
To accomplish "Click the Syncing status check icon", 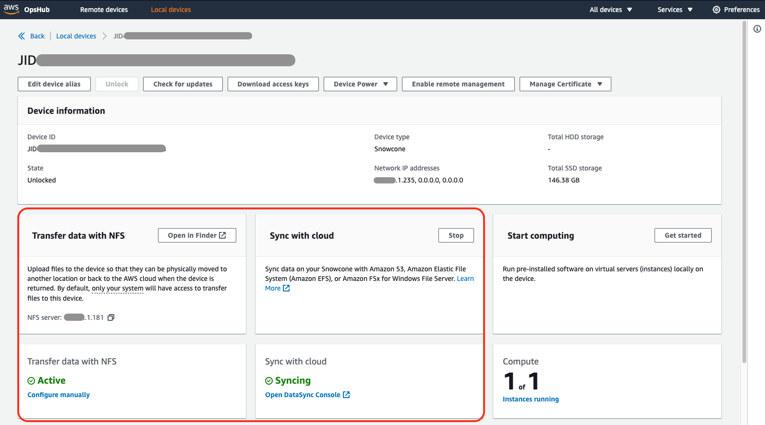I will (x=269, y=381).
